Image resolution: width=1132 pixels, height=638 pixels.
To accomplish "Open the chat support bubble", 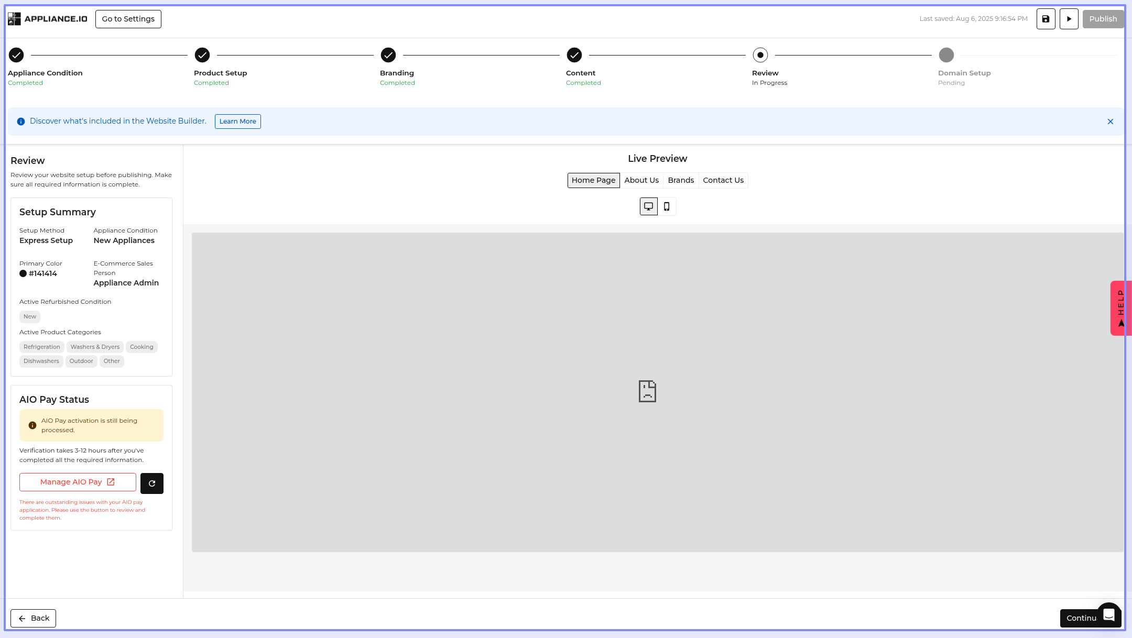I will (x=1108, y=614).
